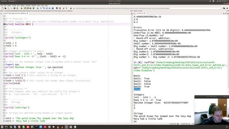
Task: Open the Source menu
Action: click(x=14, y=6)
